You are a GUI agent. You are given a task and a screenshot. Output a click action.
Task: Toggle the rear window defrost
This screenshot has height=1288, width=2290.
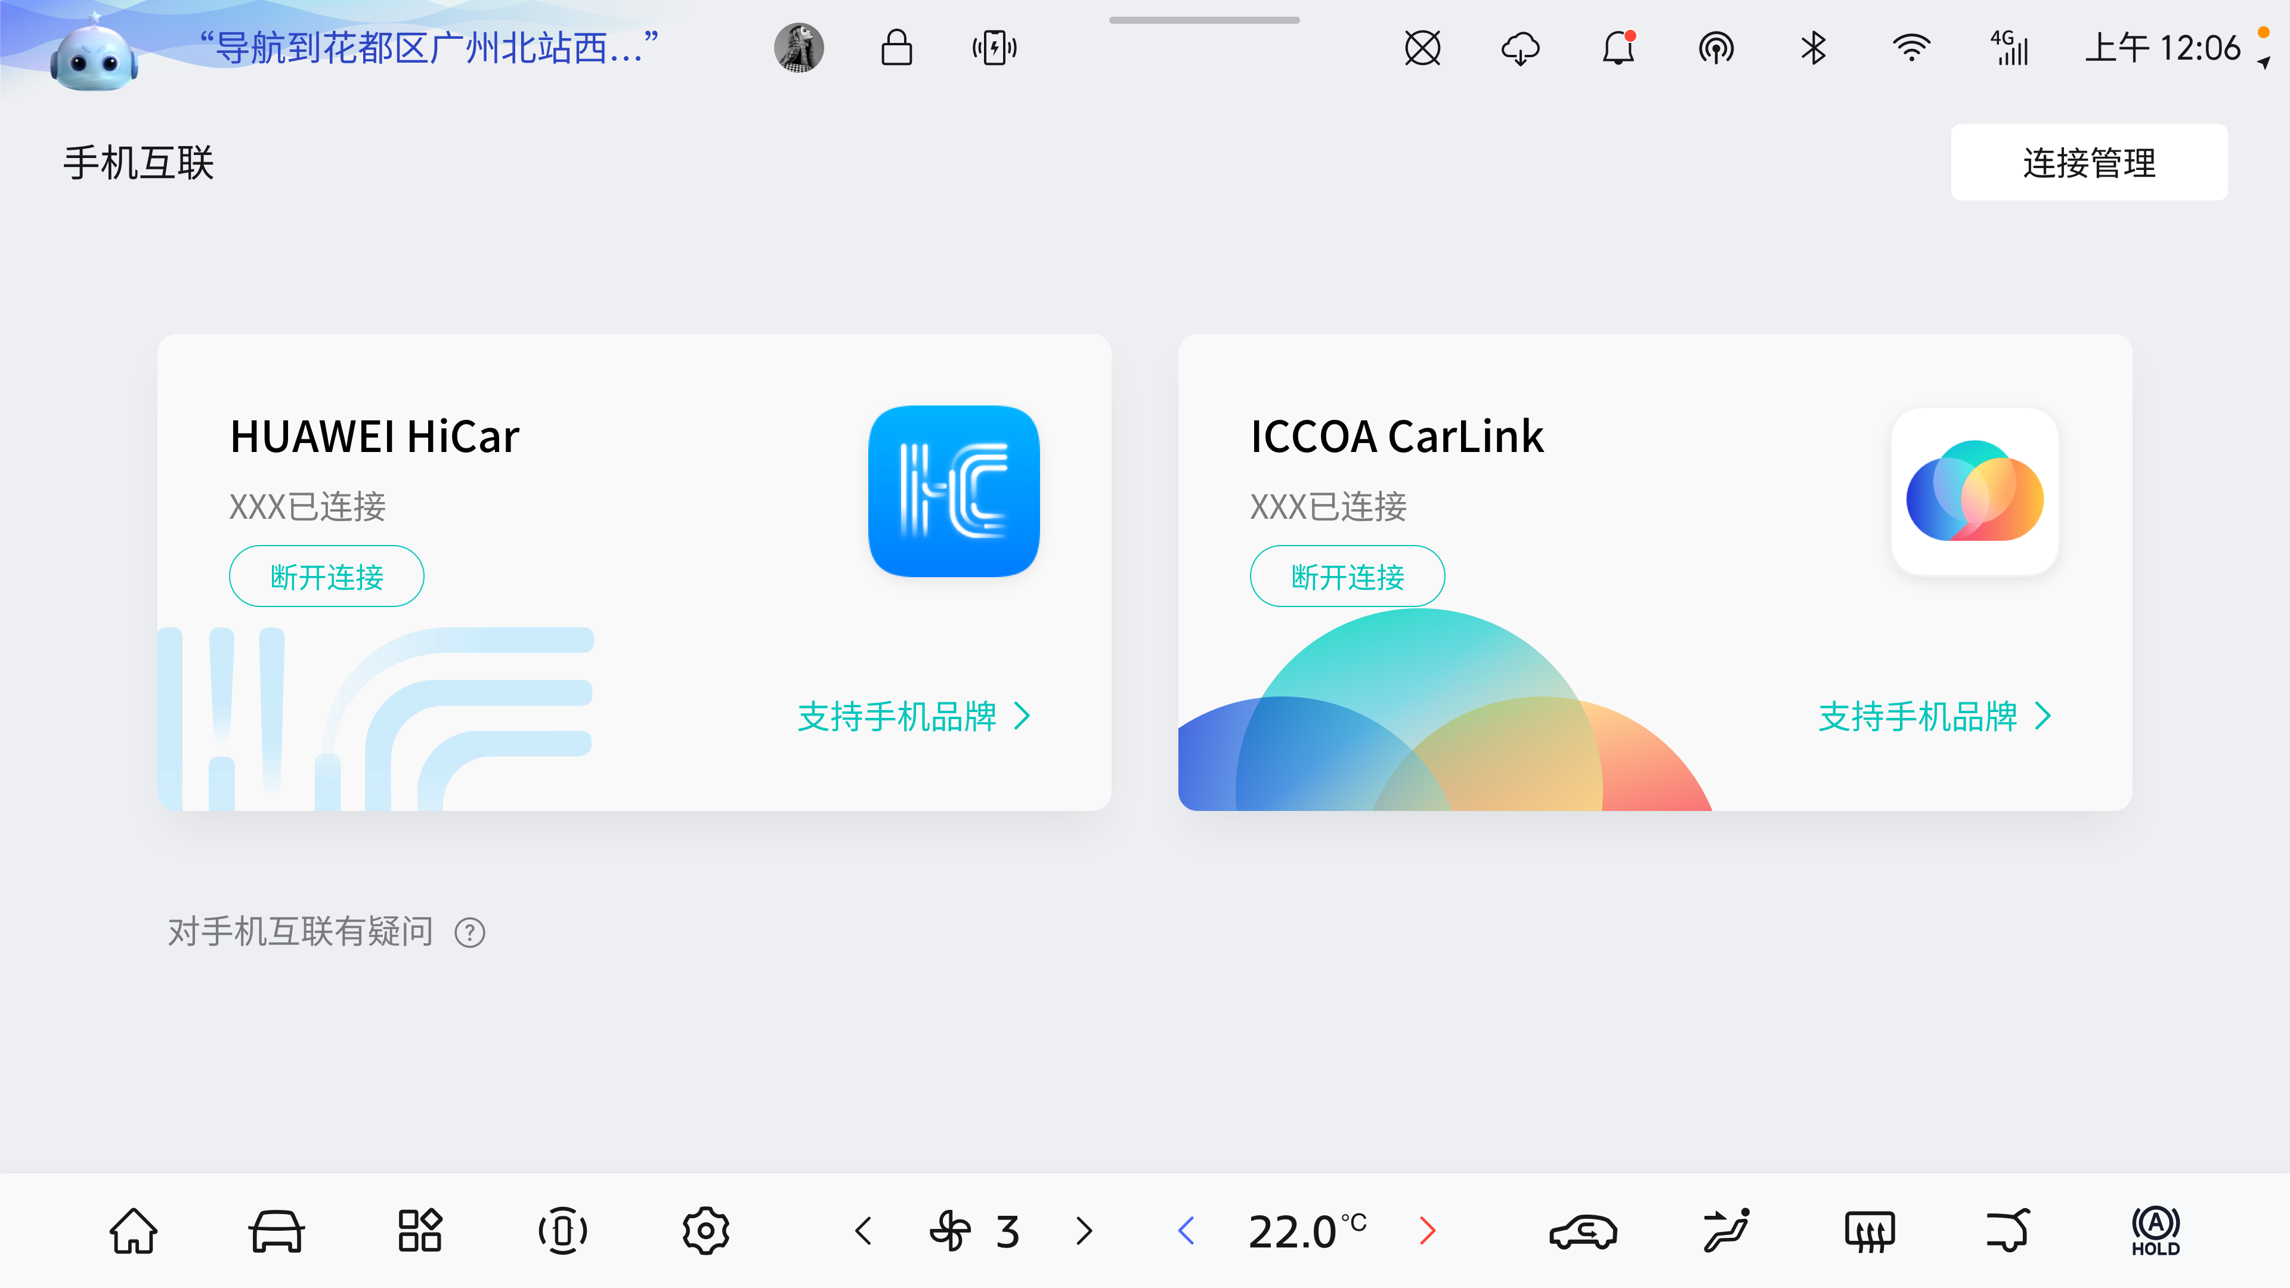tap(1870, 1231)
